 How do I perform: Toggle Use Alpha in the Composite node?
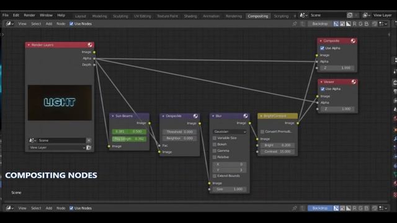tap(322, 48)
